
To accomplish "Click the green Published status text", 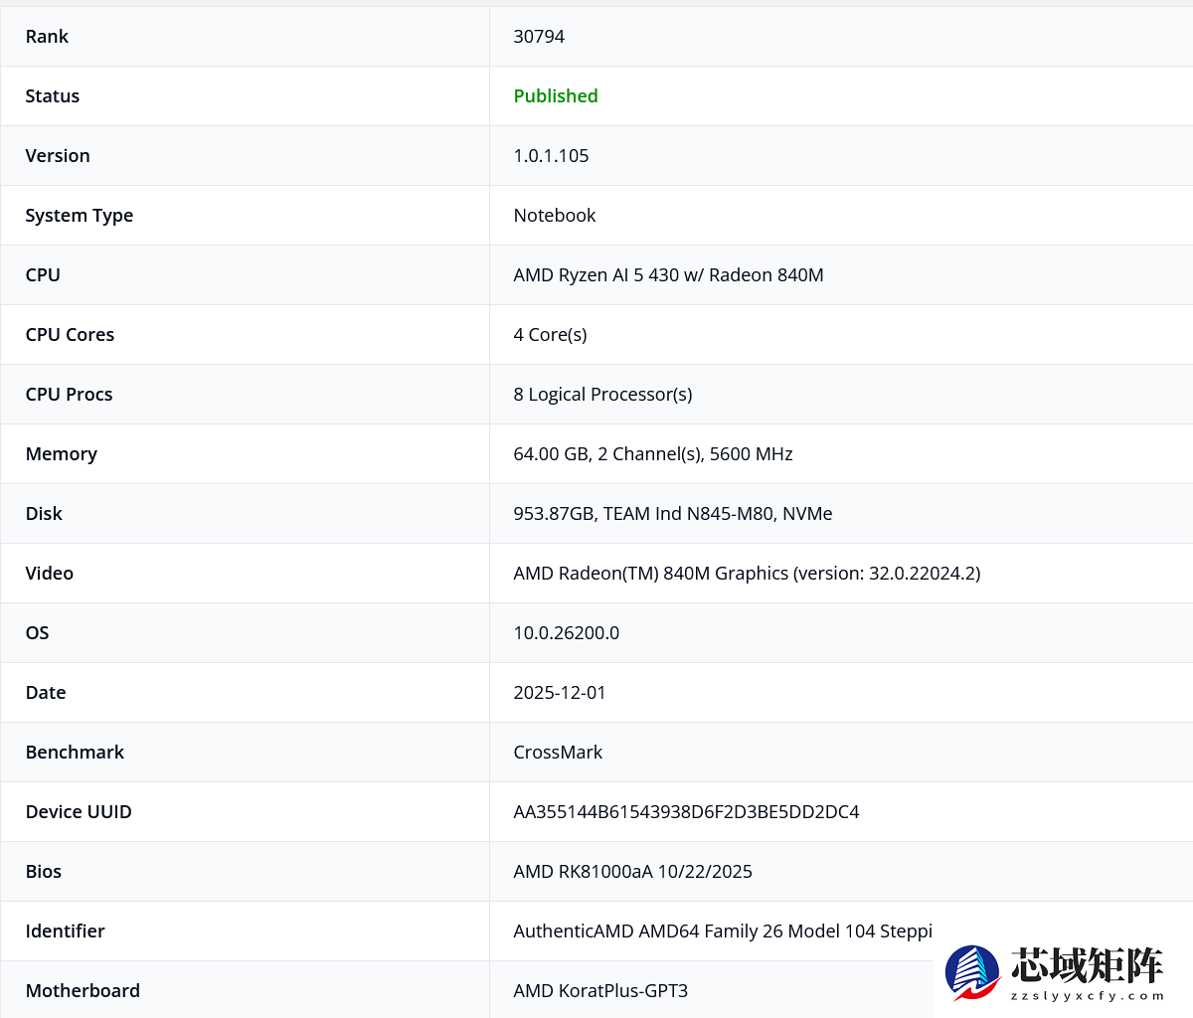I will click(555, 96).
